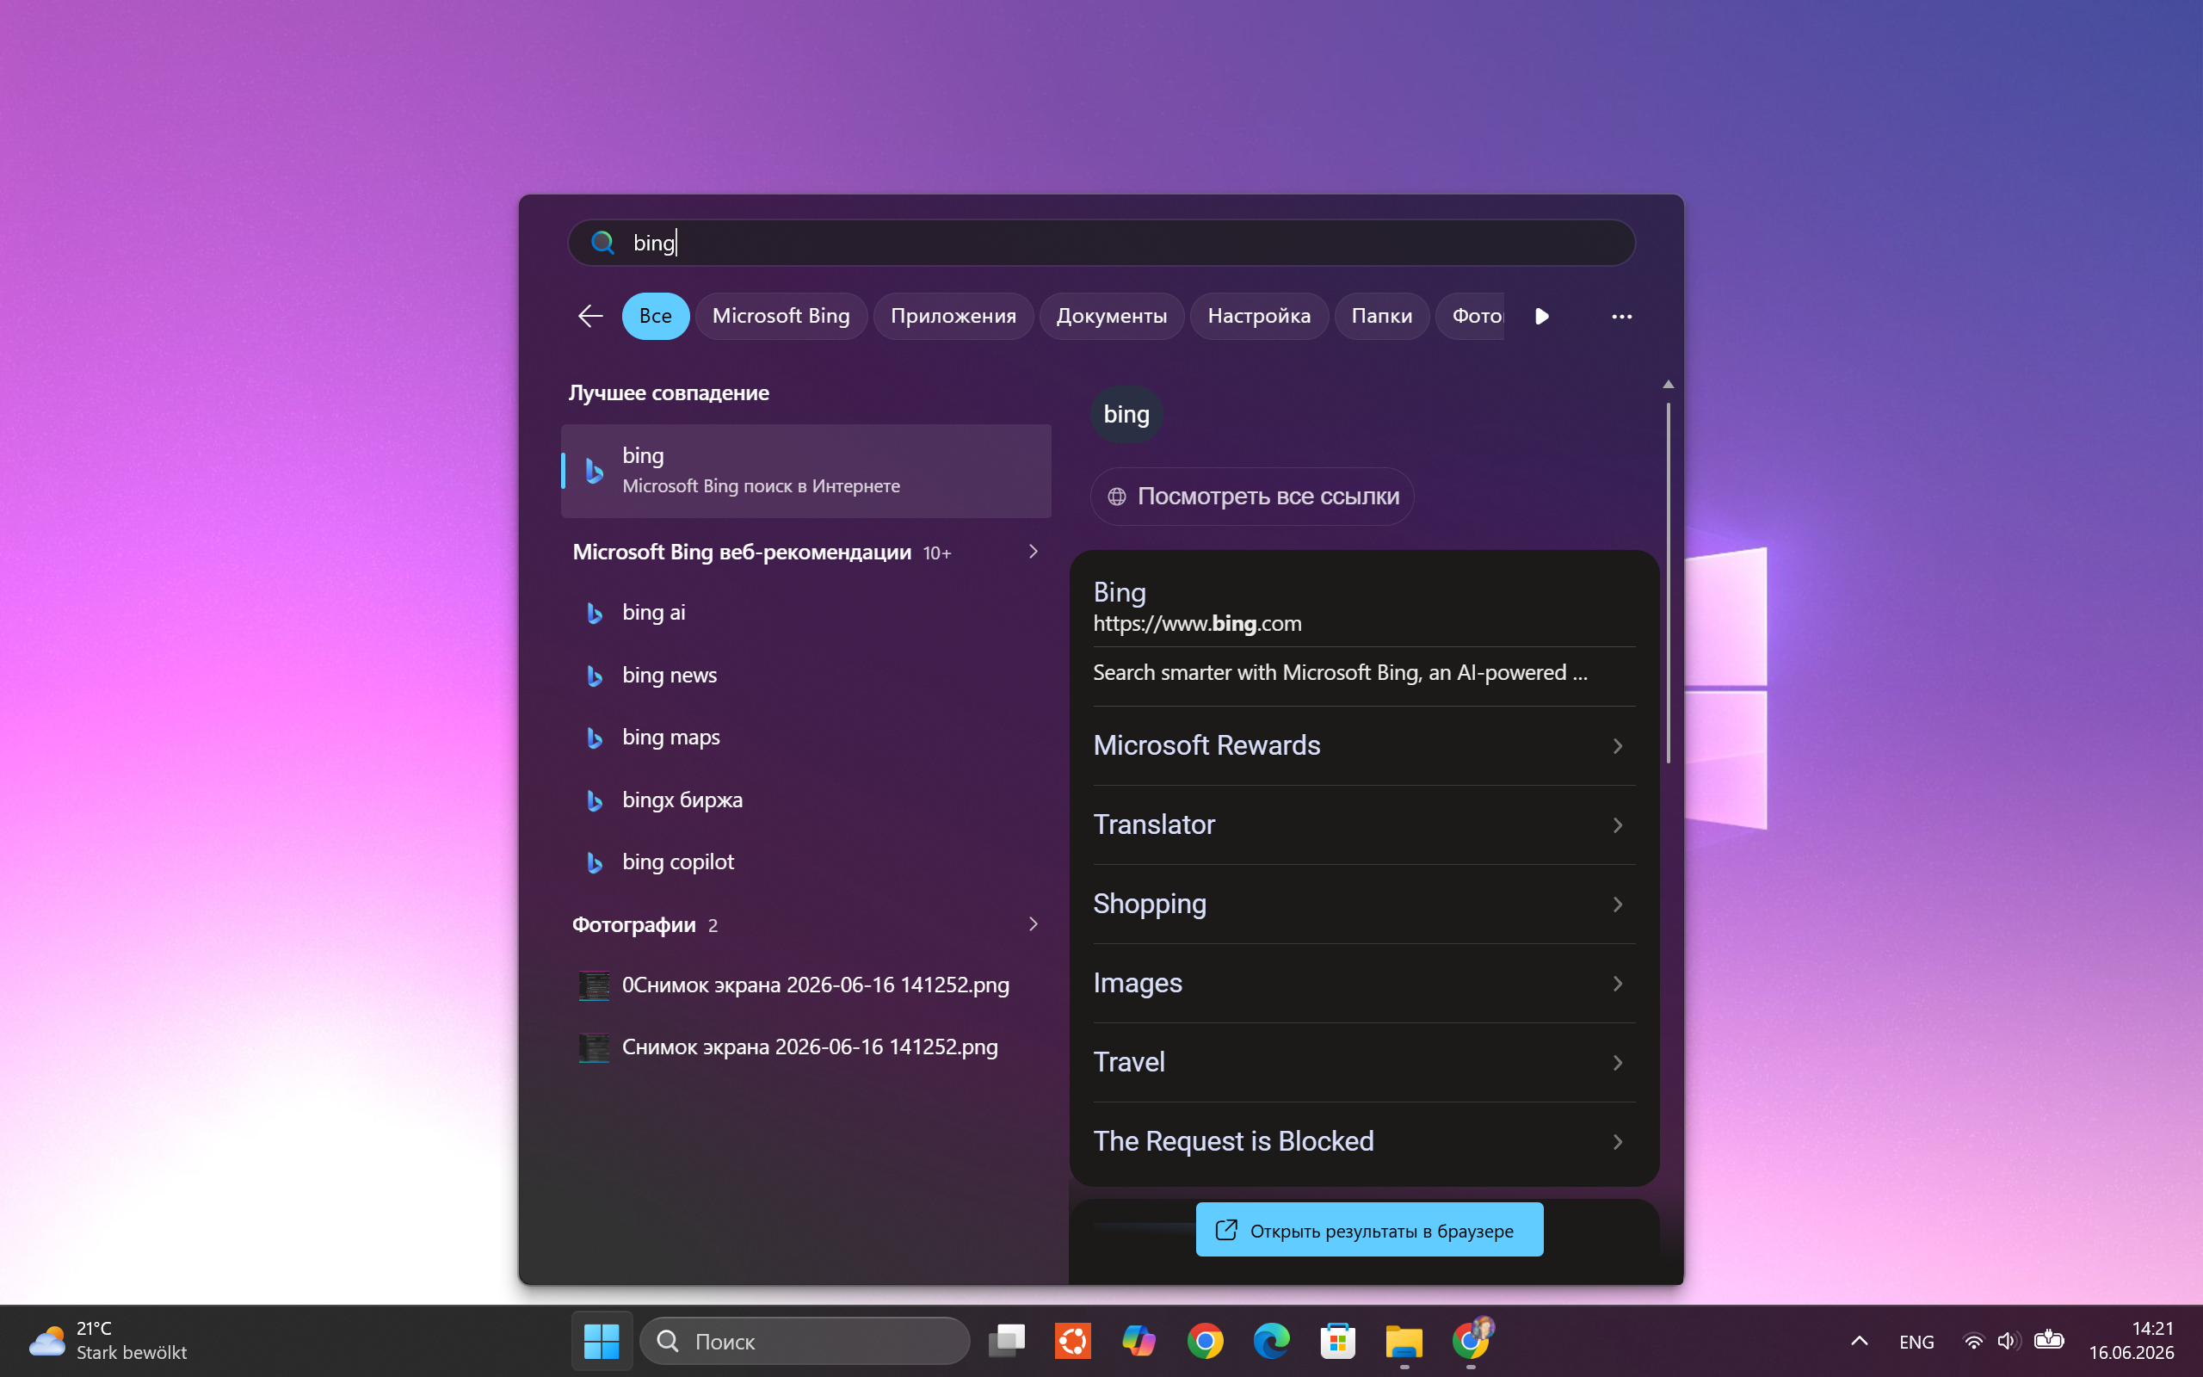Click the battery tray icon

pyautogui.click(x=2048, y=1339)
